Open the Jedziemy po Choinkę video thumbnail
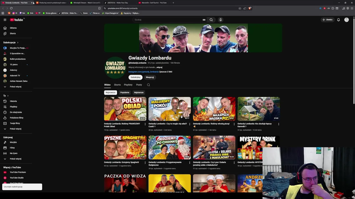This screenshot has height=199, width=355. (169, 147)
